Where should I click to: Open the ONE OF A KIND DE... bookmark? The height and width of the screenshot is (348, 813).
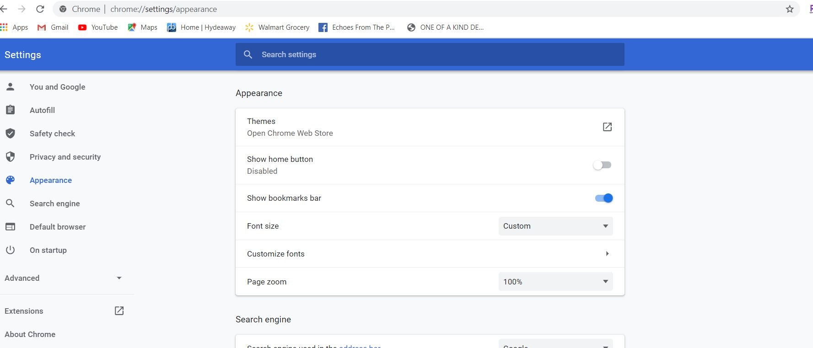point(445,27)
